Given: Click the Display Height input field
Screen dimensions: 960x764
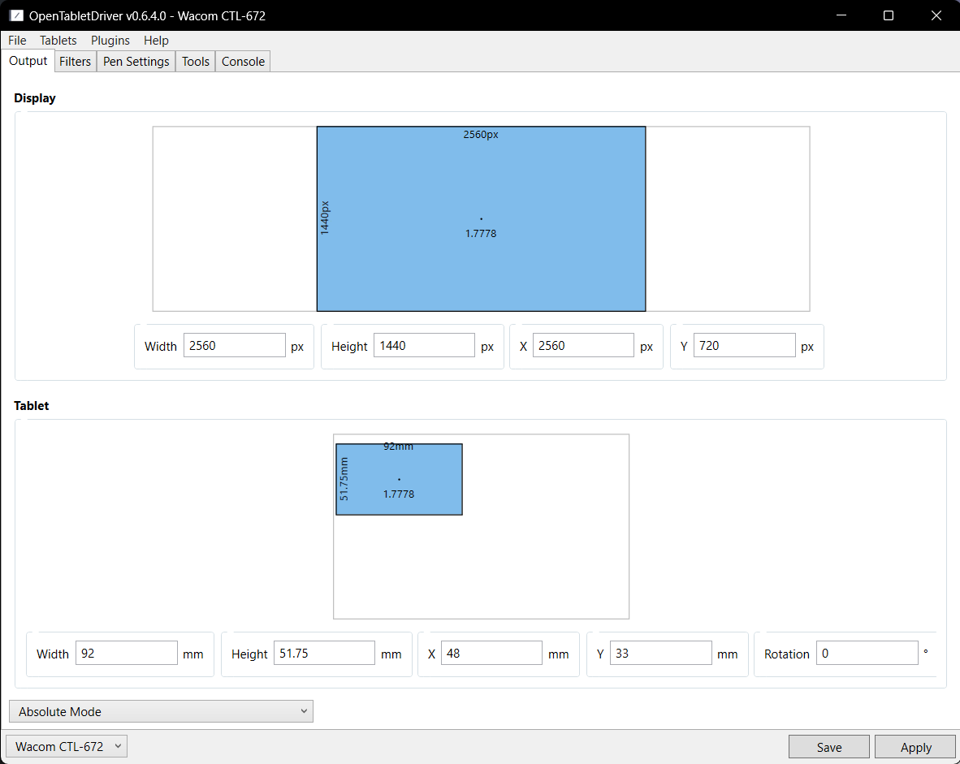Looking at the screenshot, I should [x=424, y=346].
